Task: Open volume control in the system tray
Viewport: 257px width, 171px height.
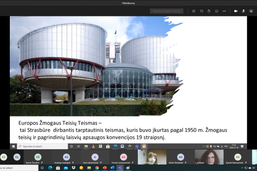Action: (x=254, y=168)
